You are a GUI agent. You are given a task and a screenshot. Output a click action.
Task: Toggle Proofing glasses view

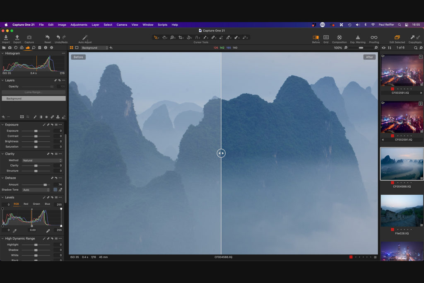[x=374, y=37]
